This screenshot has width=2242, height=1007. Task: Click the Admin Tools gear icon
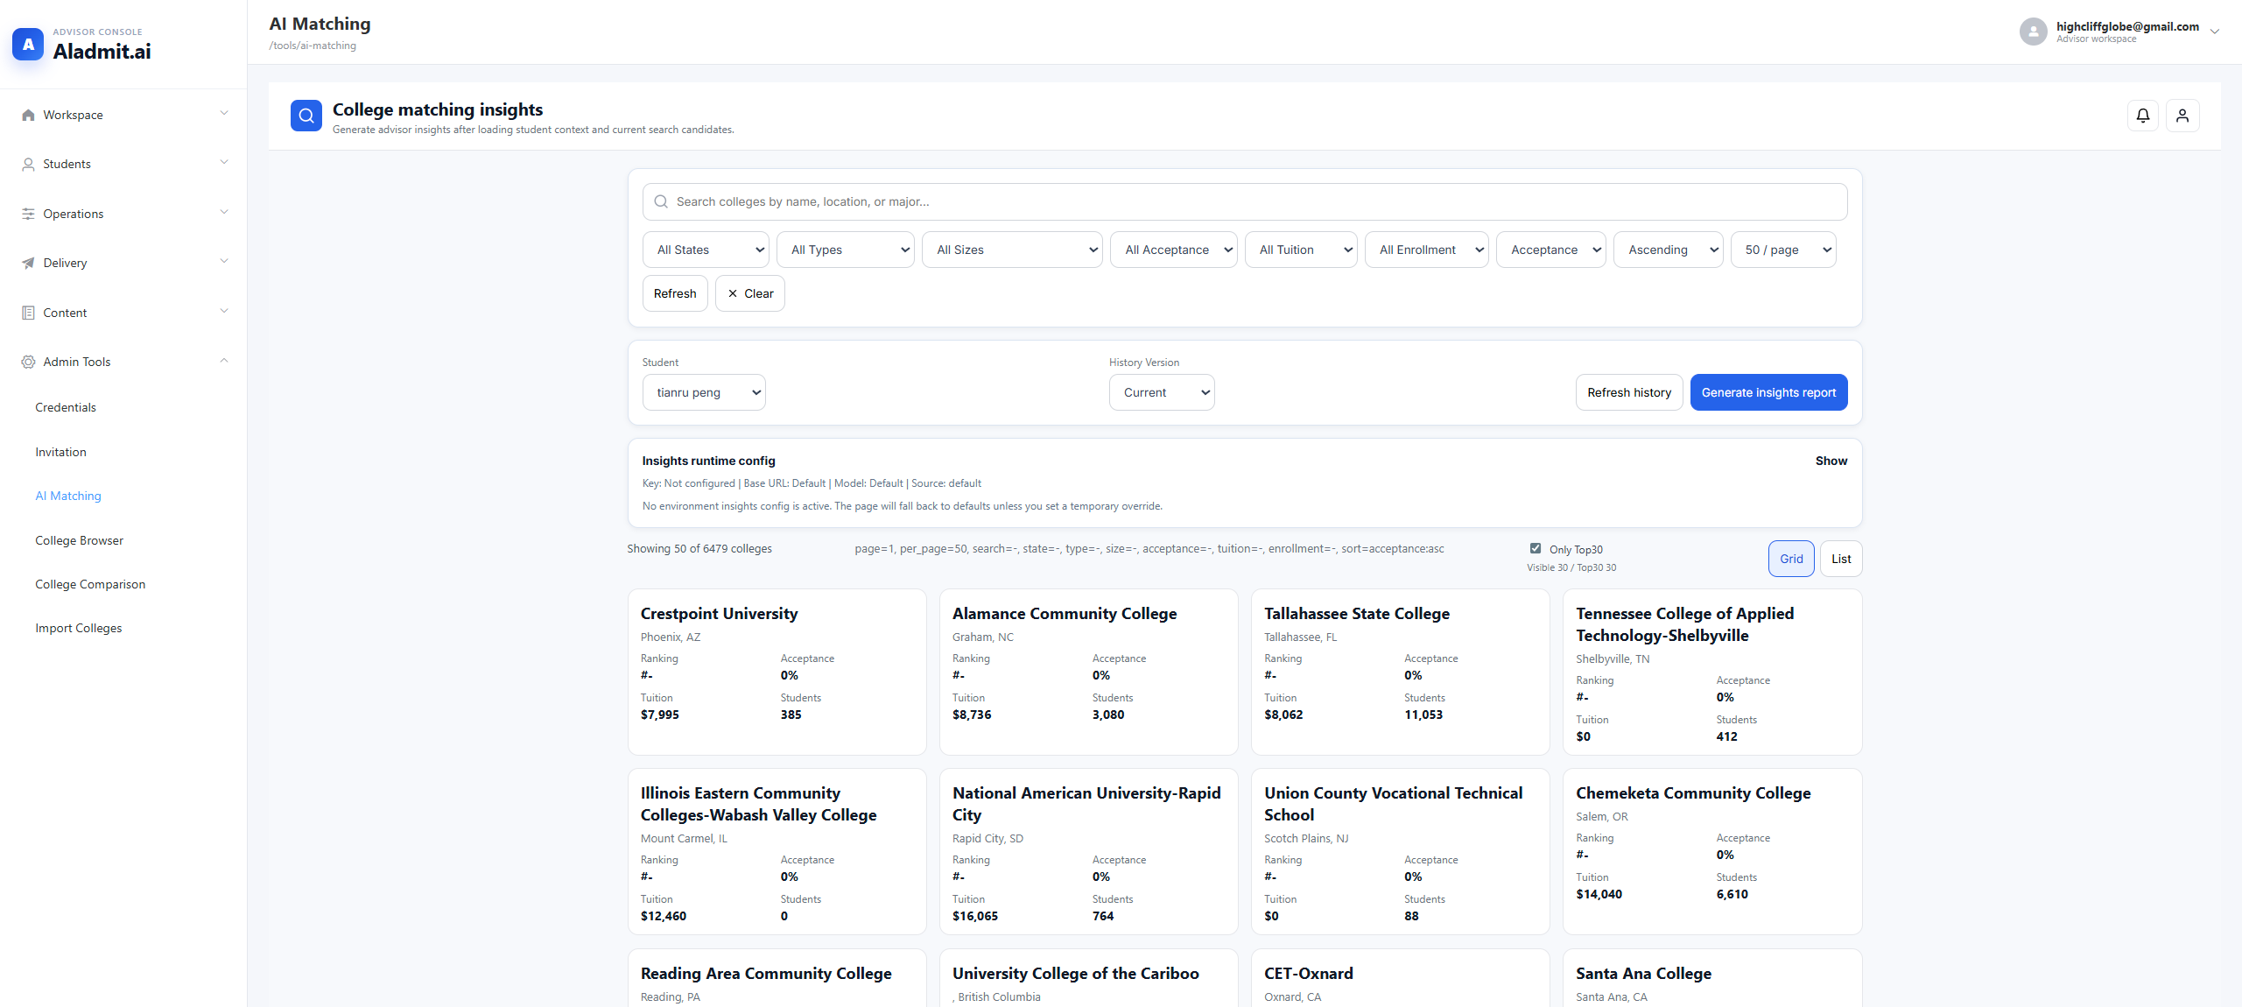(x=27, y=361)
